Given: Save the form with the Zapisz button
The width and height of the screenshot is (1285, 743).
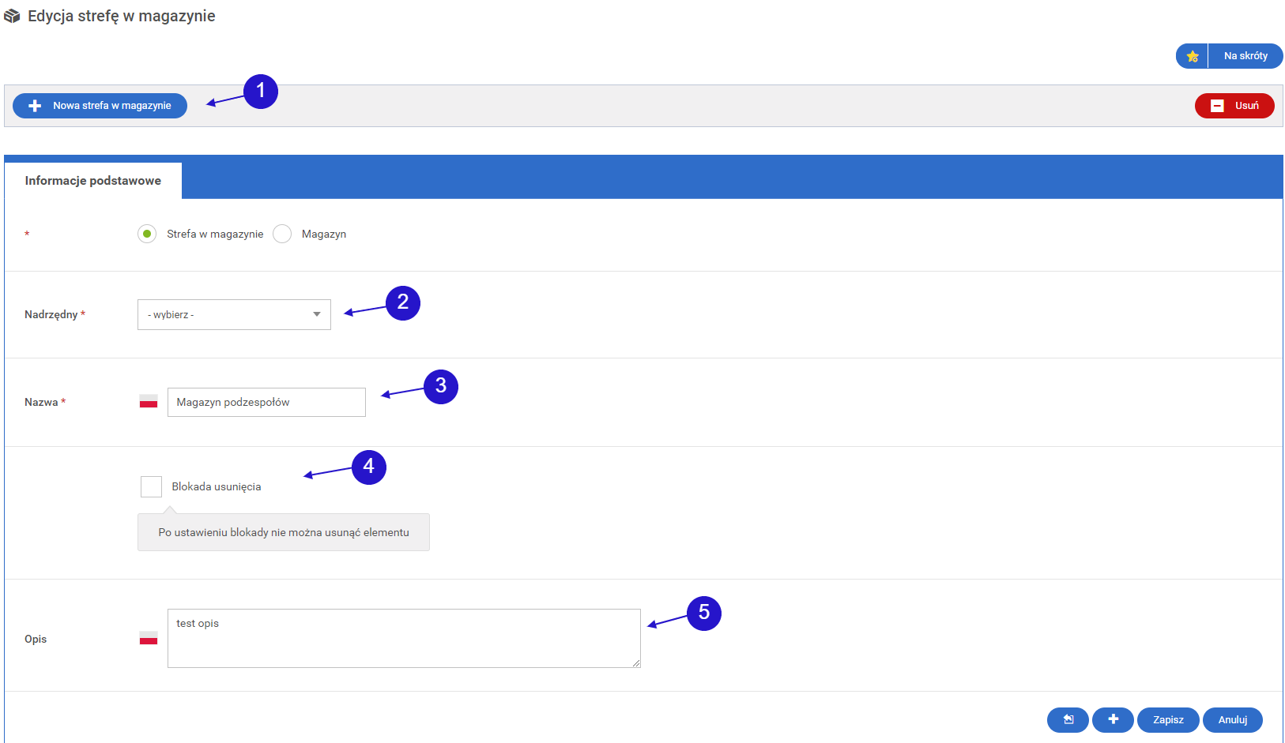Looking at the screenshot, I should (x=1167, y=719).
